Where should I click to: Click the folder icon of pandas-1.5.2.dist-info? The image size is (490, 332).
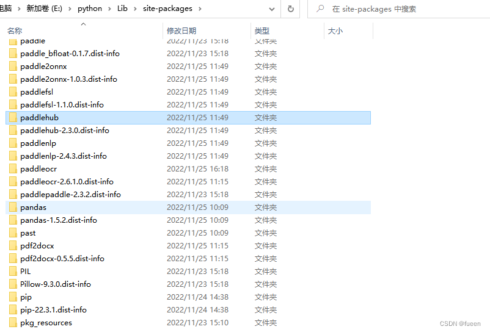coord(13,220)
